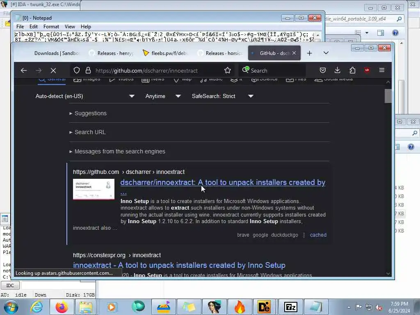Open Windows Start menu orb
Screen dimensions: 420x315
coord(11,307)
